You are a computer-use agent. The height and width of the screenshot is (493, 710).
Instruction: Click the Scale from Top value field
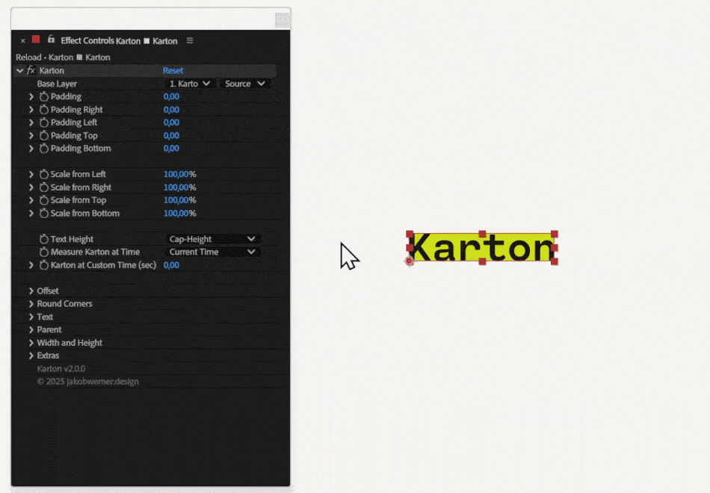pos(179,200)
